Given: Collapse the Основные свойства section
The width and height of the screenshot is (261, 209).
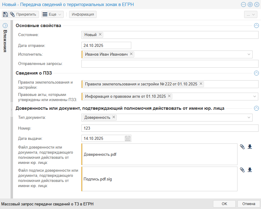Looking at the screenshot, I should point(256,26).
